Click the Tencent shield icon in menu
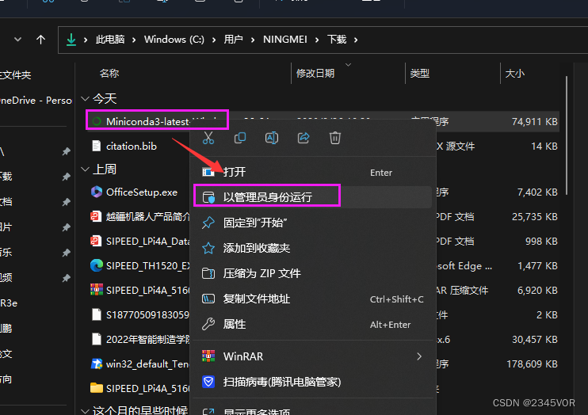The height and width of the screenshot is (415, 588). tap(208, 382)
